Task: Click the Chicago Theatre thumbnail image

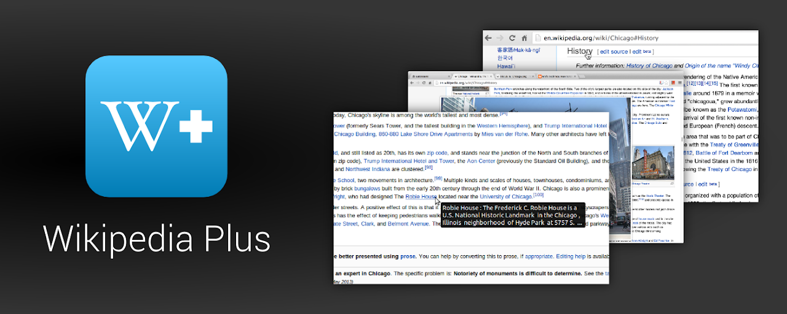Action: 653,163
